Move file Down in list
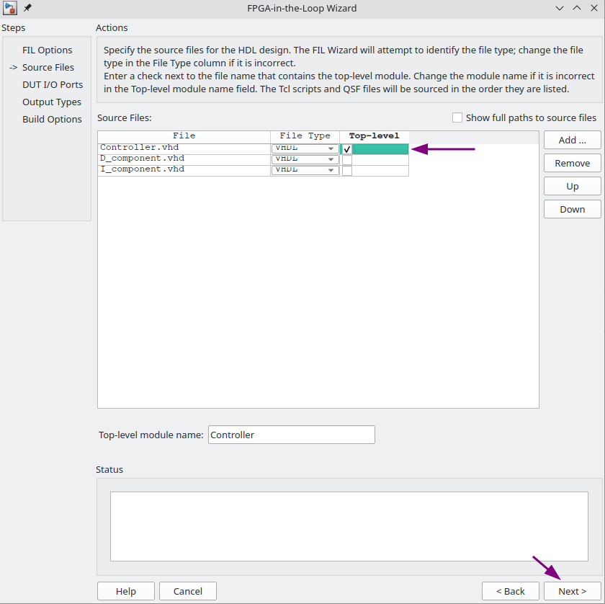605x604 pixels. 572,209
